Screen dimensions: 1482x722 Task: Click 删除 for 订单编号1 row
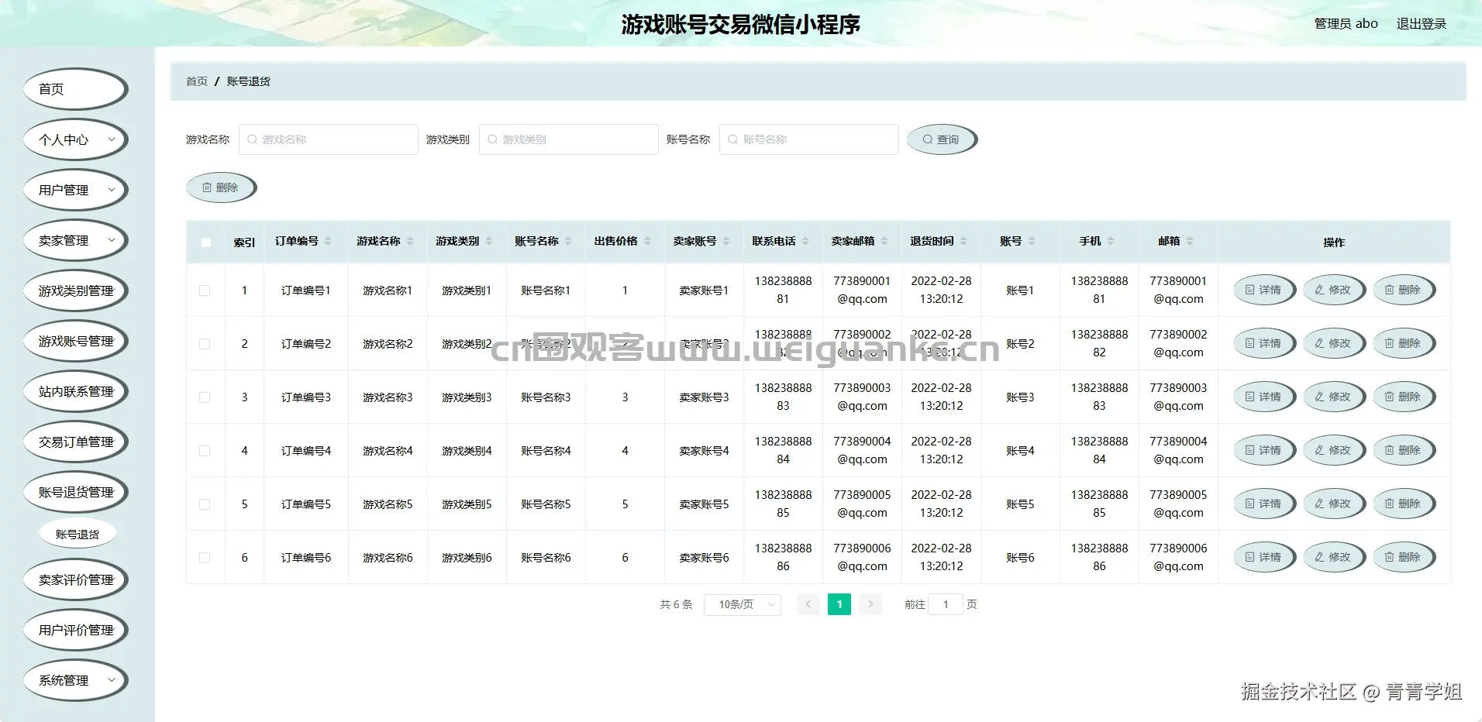coord(1404,290)
